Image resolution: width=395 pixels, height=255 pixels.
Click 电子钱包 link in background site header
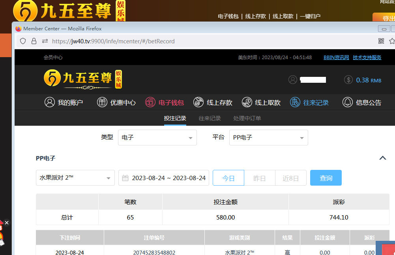(228, 17)
